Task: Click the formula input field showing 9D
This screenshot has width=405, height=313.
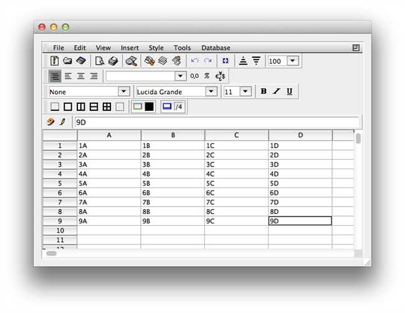Action: coord(216,123)
